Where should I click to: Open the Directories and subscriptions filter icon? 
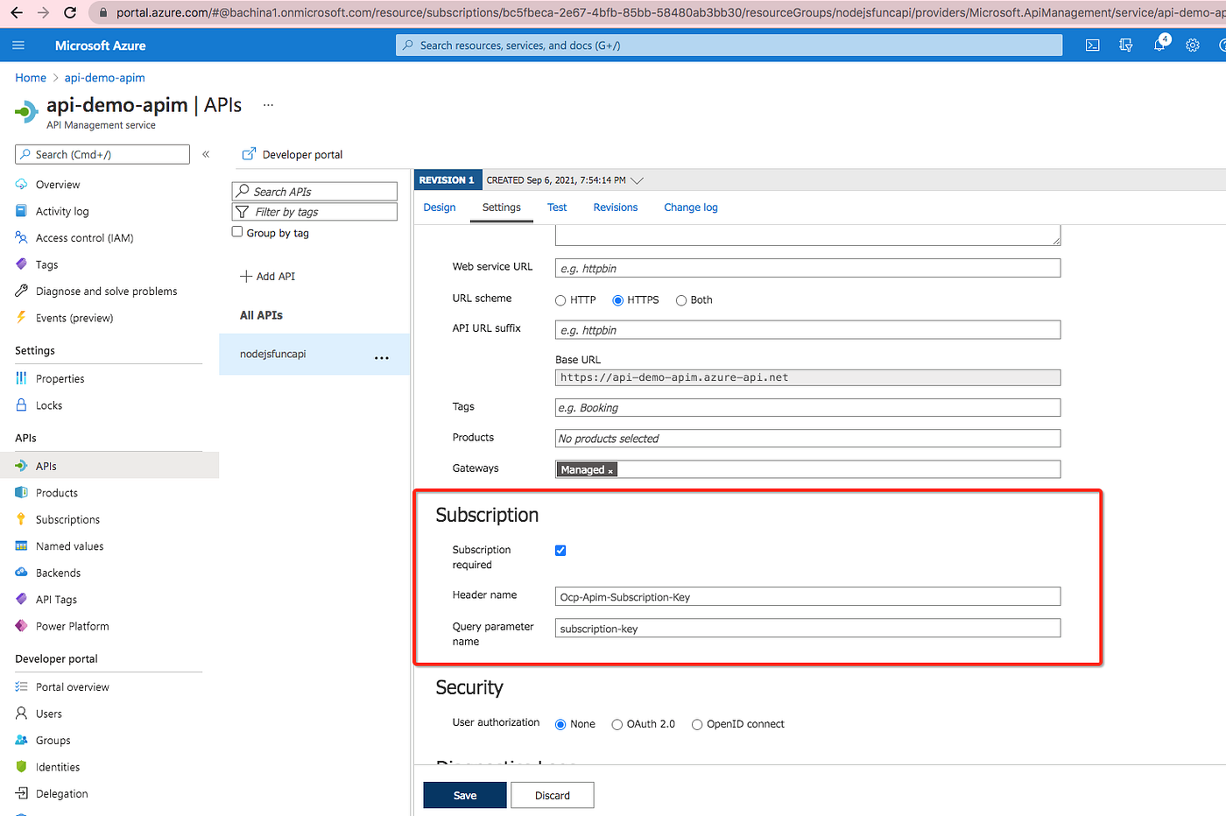[x=1126, y=45]
